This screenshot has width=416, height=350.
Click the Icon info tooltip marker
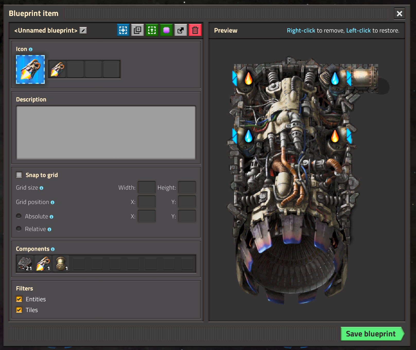coord(31,49)
